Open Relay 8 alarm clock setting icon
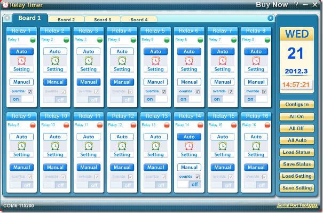Image resolution: width=323 pixels, height=213 pixels. (256, 61)
